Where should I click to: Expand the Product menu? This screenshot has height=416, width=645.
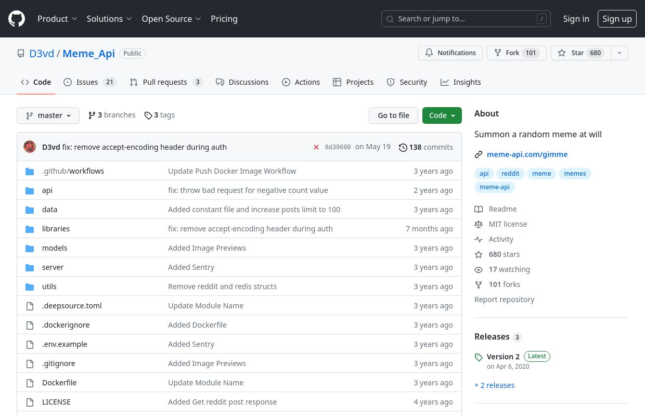[57, 19]
